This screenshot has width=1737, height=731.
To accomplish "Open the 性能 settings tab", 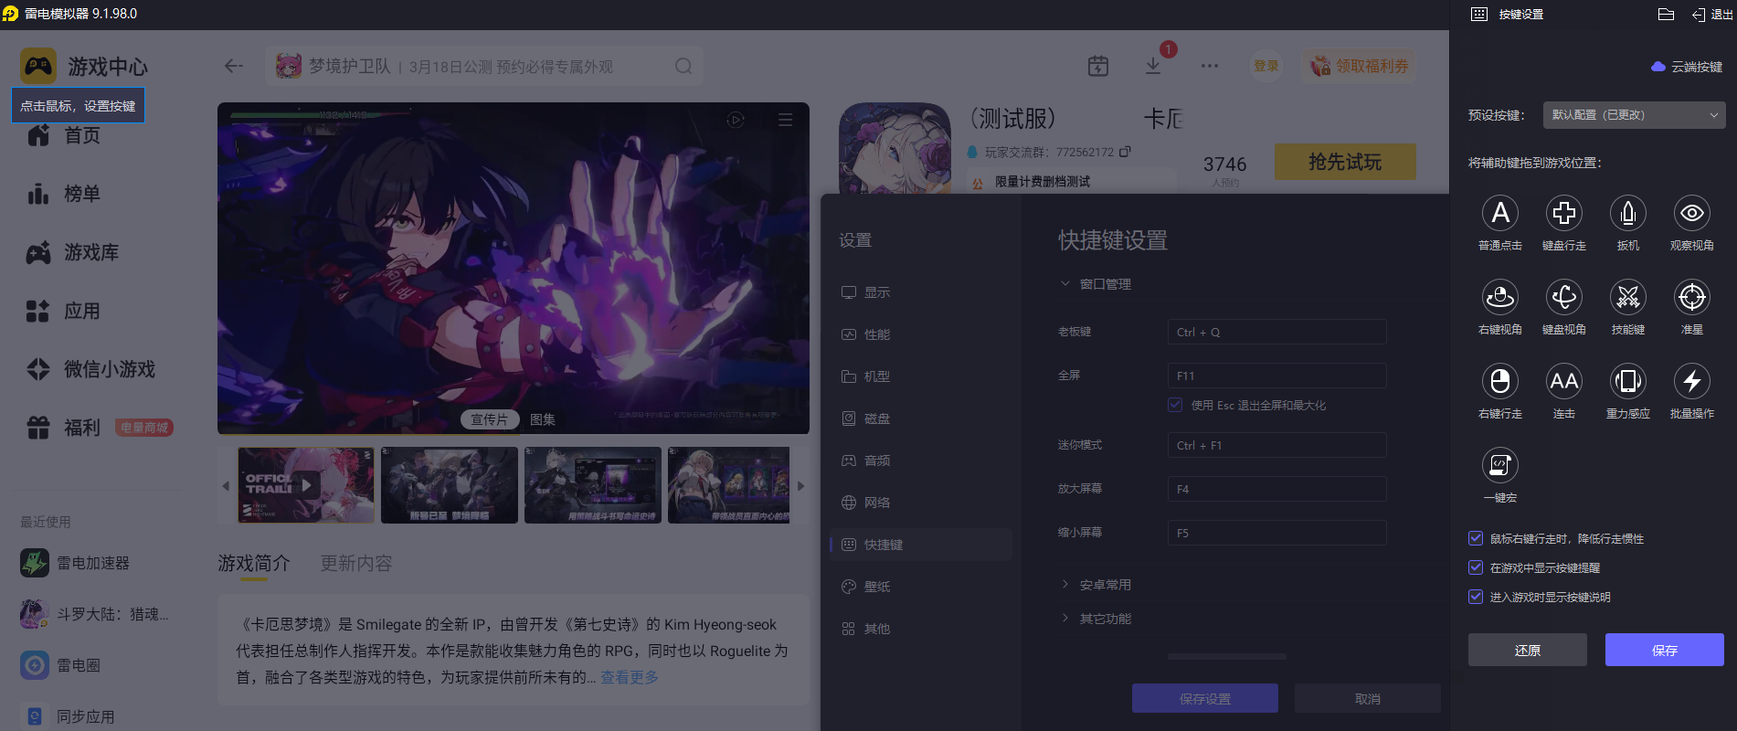I will 876,334.
